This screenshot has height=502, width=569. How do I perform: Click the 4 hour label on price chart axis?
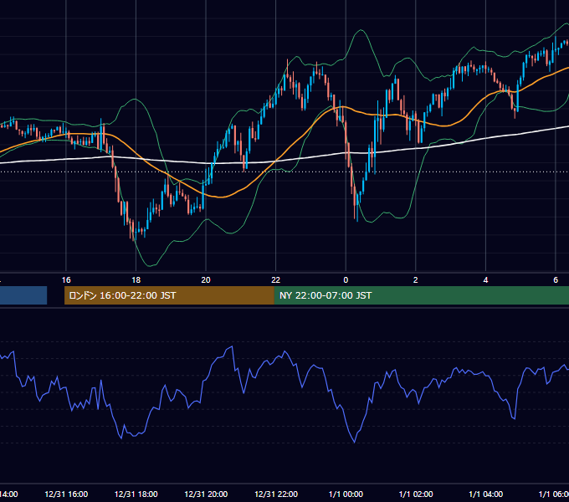click(x=485, y=279)
